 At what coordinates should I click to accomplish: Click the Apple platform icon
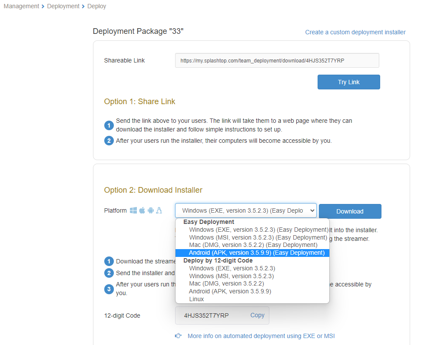[142, 210]
